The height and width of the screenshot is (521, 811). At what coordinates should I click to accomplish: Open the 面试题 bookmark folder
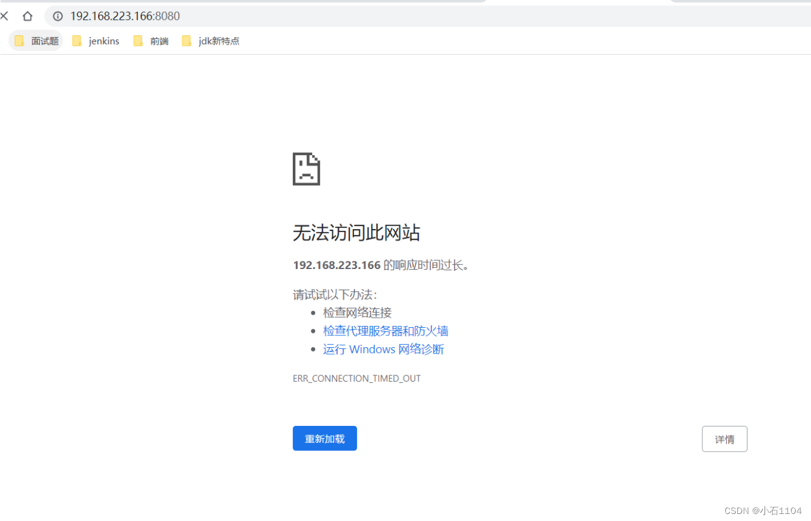[x=36, y=41]
